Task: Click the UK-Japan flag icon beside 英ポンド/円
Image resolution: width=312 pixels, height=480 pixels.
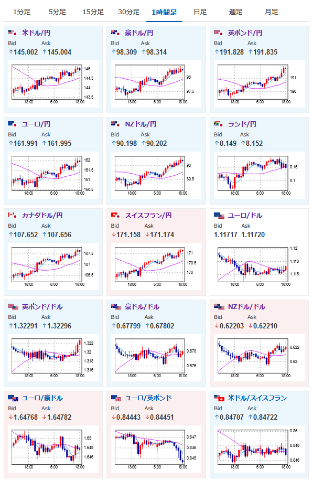Action: click(218, 33)
